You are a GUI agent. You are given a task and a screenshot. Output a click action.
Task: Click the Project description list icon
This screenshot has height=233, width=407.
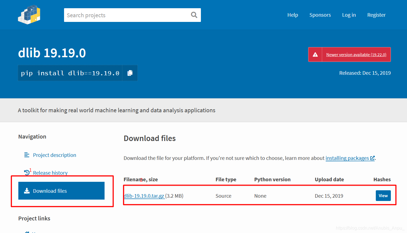click(27, 155)
